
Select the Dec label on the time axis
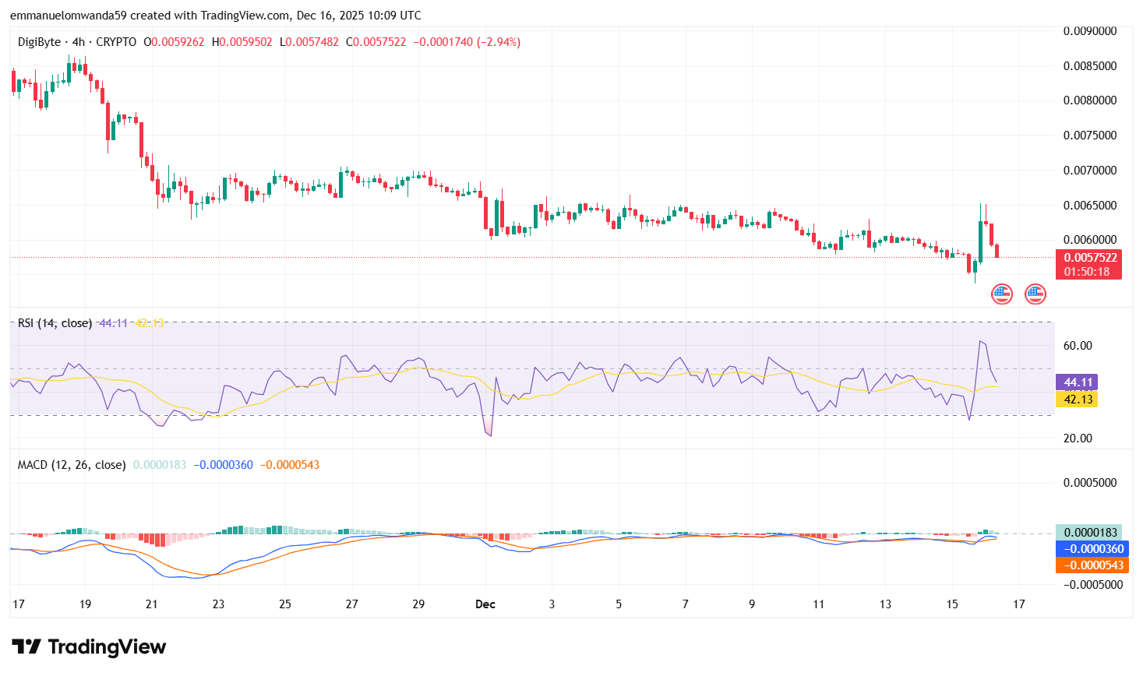tap(486, 604)
